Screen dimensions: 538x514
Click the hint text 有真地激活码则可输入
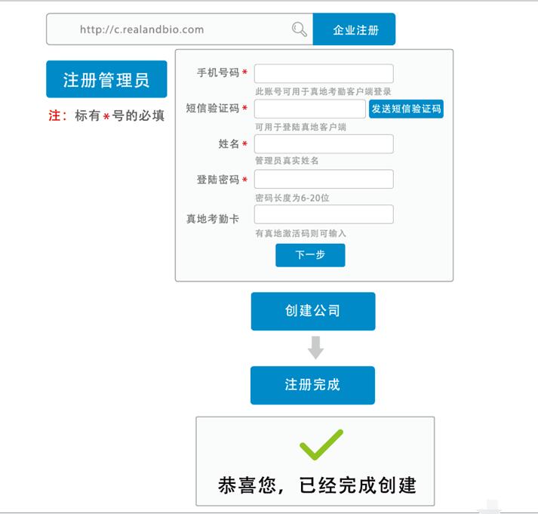tap(300, 234)
